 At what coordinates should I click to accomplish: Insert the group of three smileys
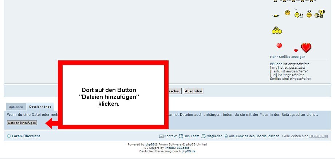coord(276,31)
